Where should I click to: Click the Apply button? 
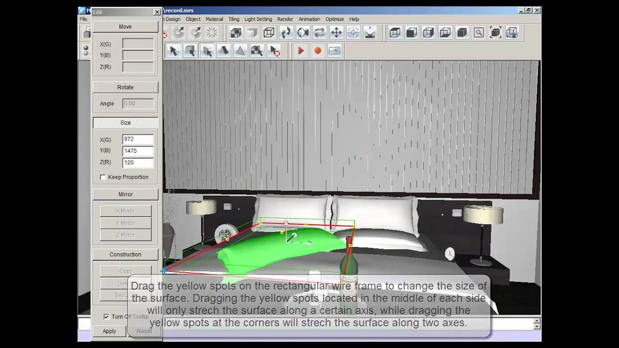coord(109,331)
